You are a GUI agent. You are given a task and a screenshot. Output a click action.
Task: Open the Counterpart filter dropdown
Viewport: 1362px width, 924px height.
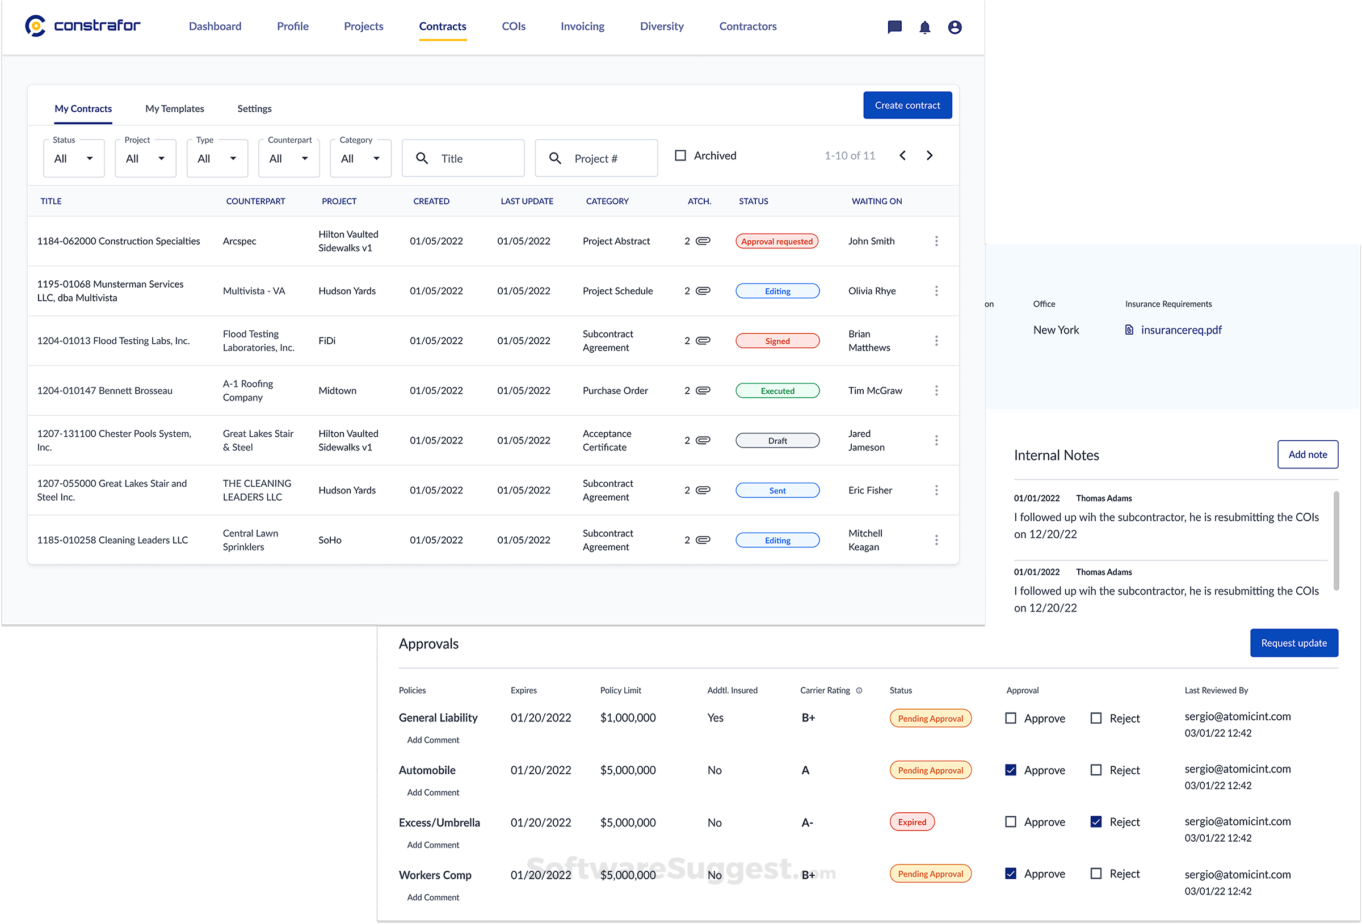click(x=289, y=158)
